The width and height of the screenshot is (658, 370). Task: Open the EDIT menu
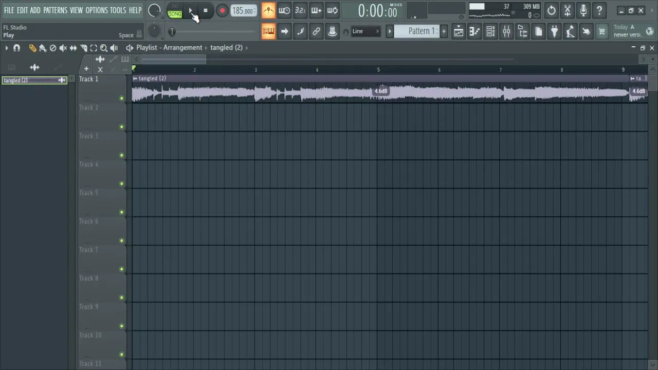click(x=22, y=10)
